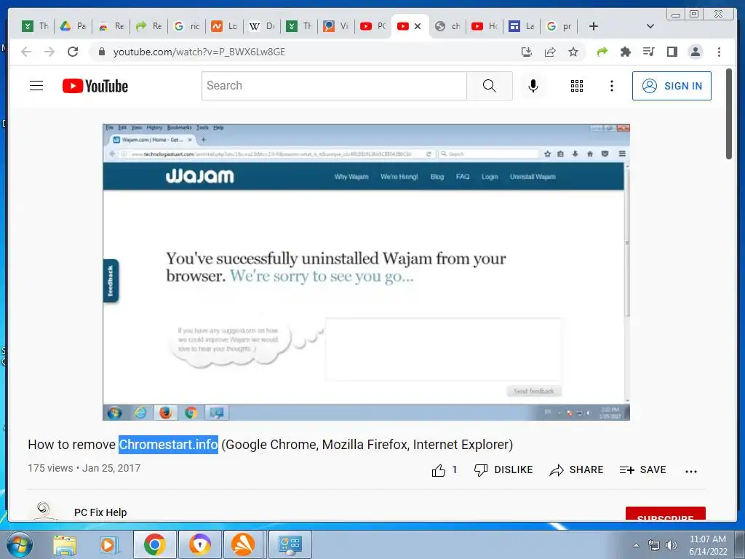
Task: Start voice search with microphone icon
Action: pos(533,86)
